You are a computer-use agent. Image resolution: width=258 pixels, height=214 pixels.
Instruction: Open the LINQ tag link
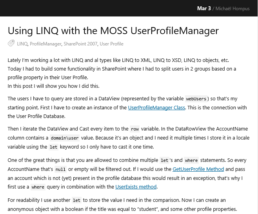[22, 44]
